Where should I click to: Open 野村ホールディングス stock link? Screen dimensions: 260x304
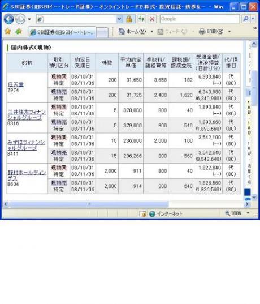tap(27, 175)
